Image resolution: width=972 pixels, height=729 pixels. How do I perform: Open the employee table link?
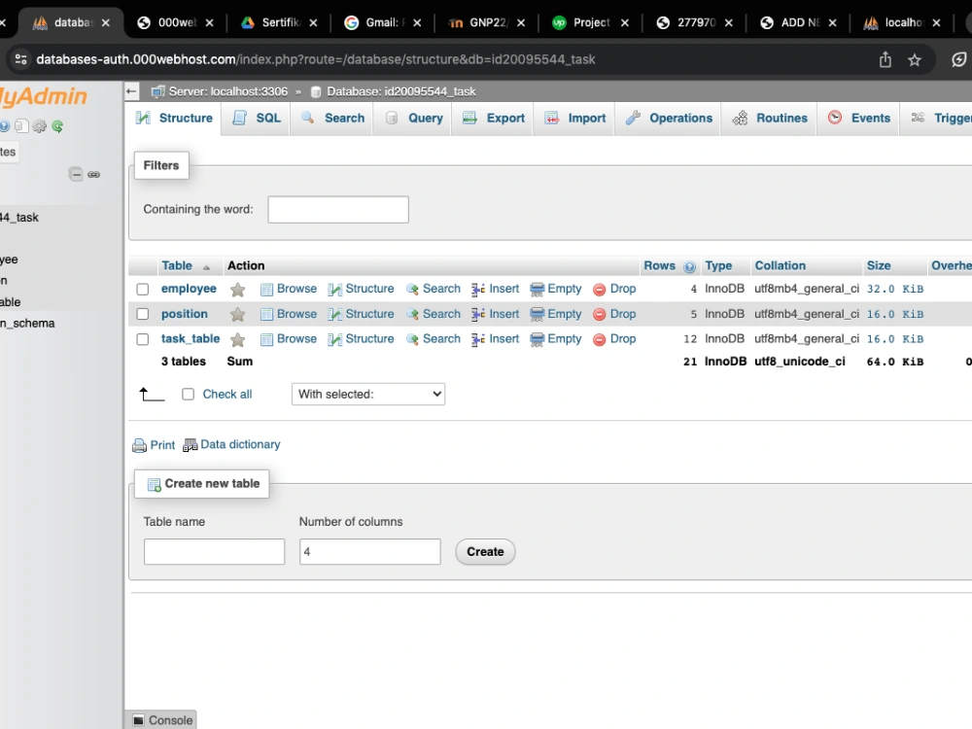pos(189,289)
